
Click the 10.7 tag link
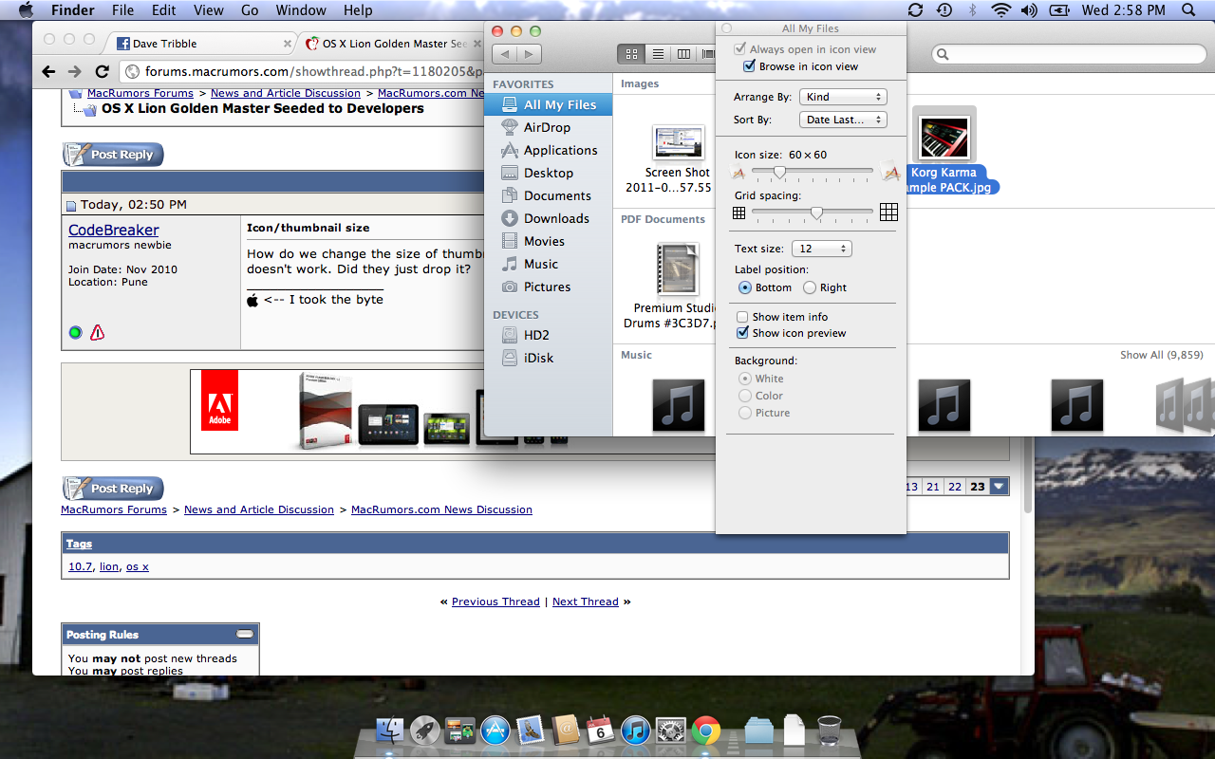[81, 566]
